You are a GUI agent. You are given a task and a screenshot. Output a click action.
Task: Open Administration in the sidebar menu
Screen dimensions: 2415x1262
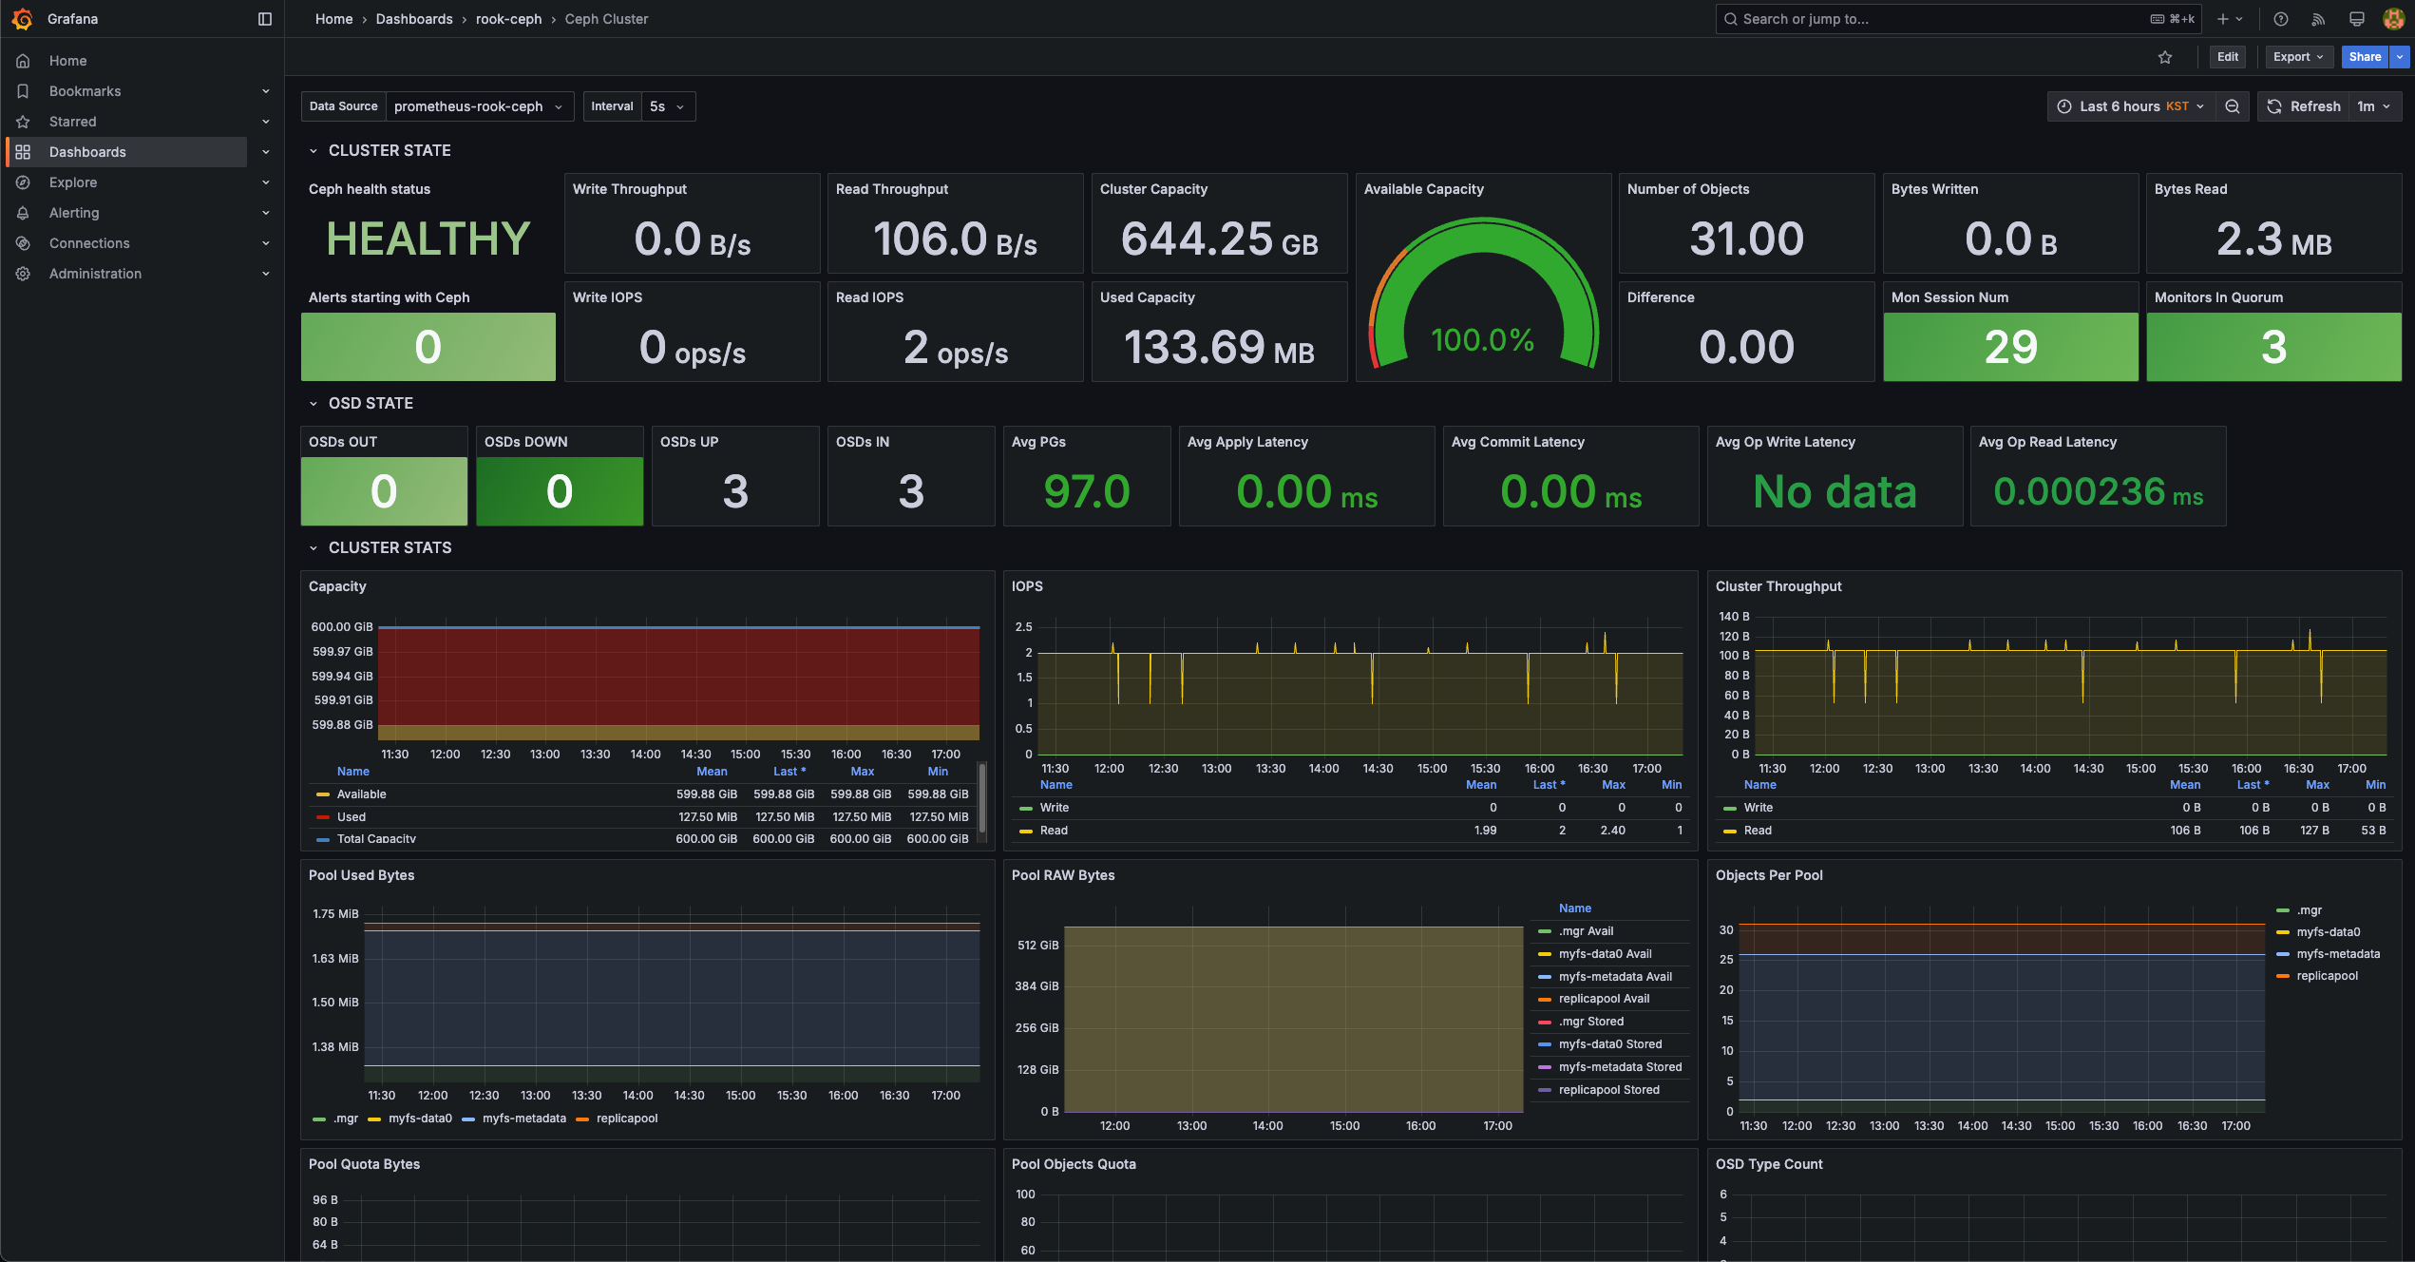[x=95, y=274]
